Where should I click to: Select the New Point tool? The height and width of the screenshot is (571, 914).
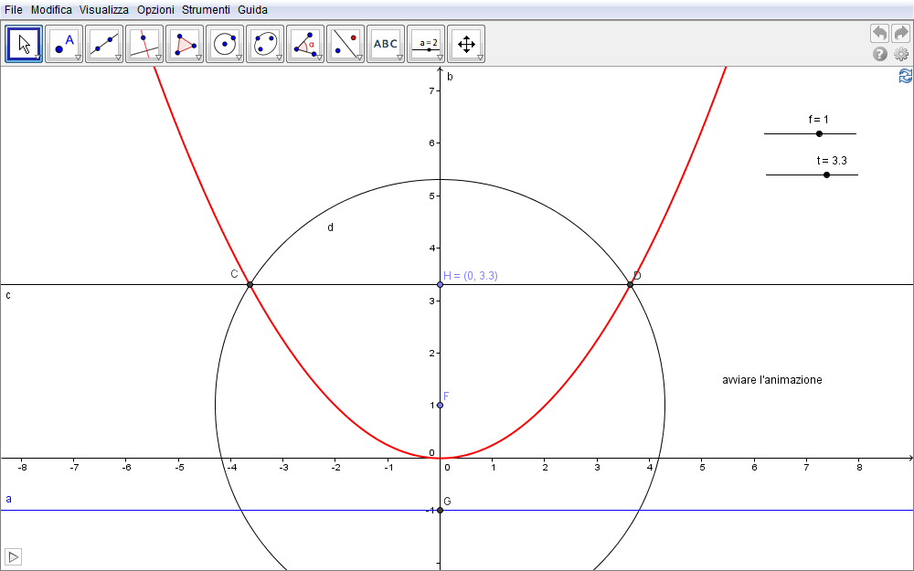coord(64,43)
